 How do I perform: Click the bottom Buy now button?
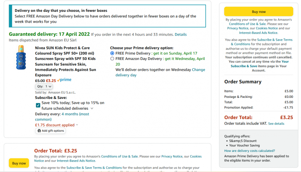pyautogui.click(x=19, y=163)
